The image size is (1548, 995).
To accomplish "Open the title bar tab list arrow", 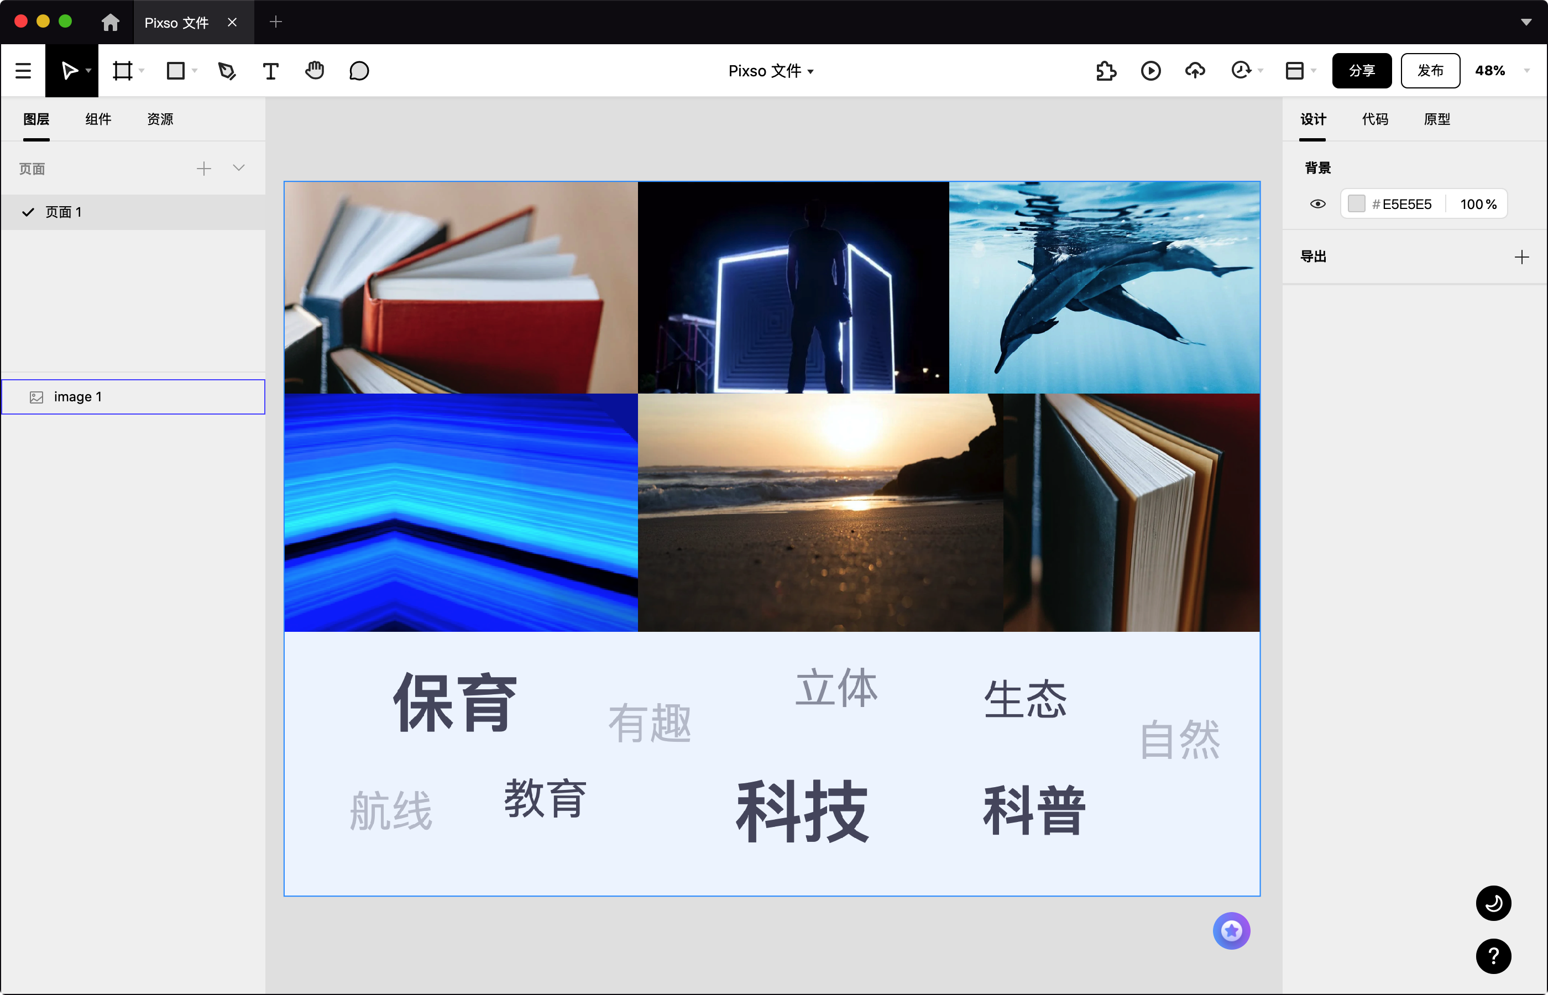I will pos(1526,22).
